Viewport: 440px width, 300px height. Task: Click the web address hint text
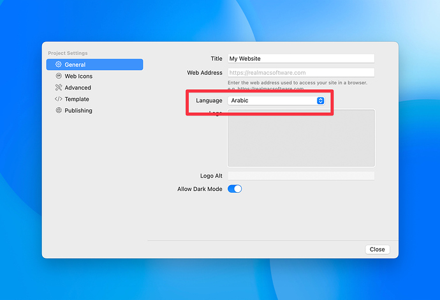[297, 86]
